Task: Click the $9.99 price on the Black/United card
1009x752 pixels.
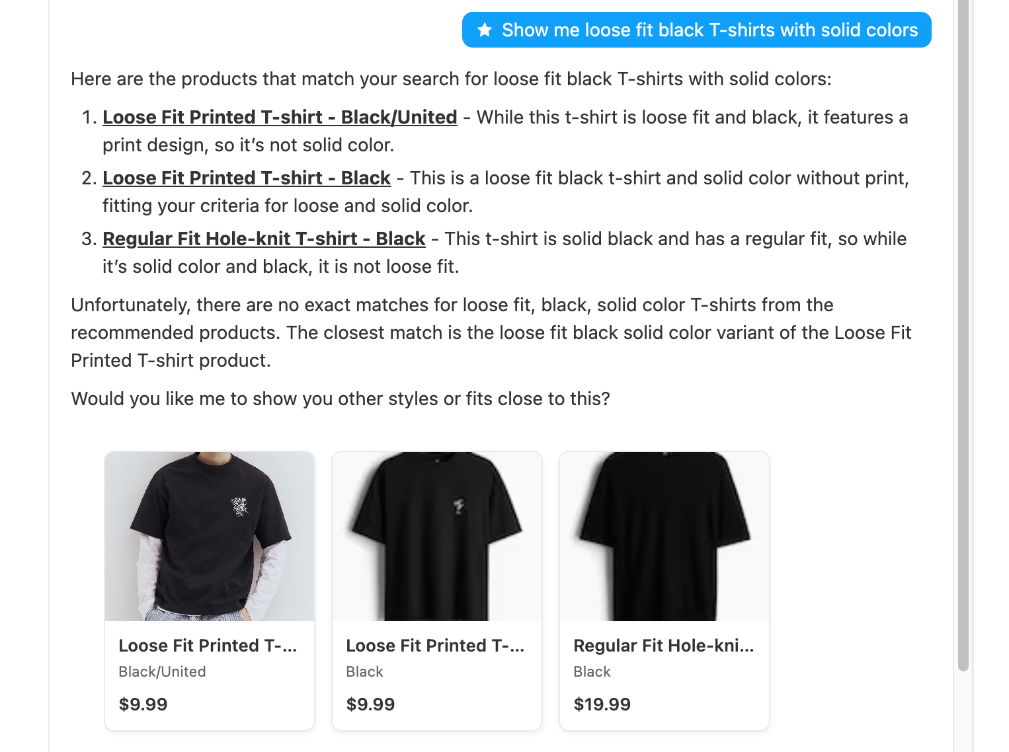Action: (143, 704)
